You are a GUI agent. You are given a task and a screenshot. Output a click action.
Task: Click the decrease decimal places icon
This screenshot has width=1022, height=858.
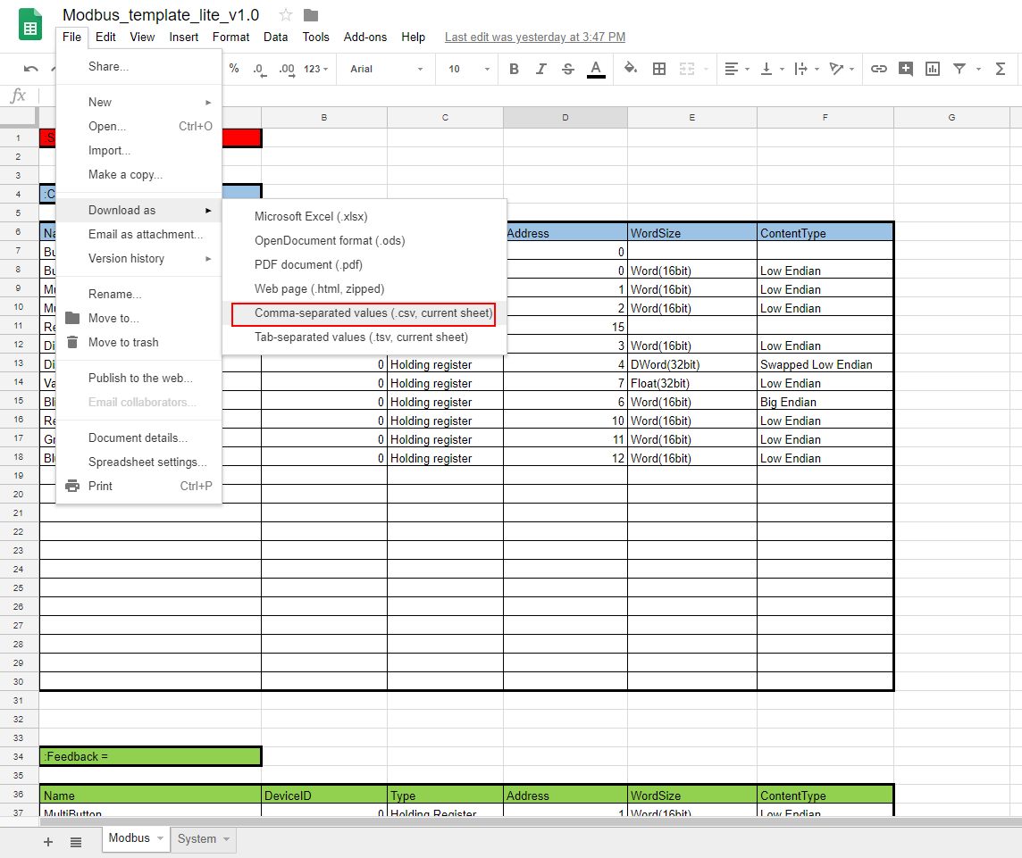[259, 69]
